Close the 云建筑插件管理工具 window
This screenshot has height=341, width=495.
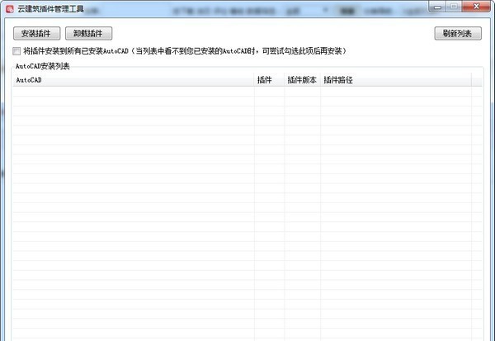[x=476, y=7]
